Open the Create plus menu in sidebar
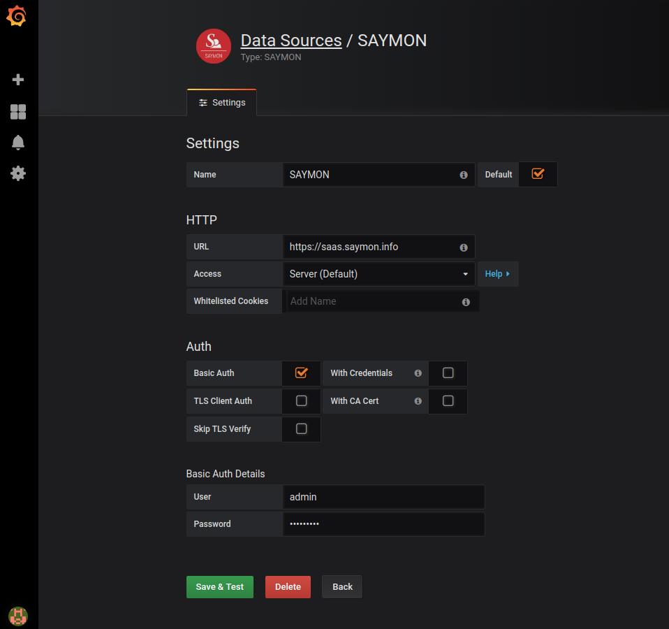The height and width of the screenshot is (629, 669). (x=18, y=80)
